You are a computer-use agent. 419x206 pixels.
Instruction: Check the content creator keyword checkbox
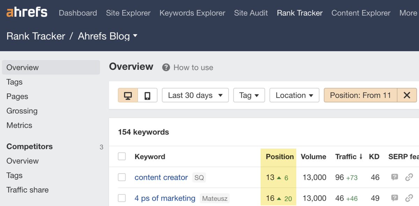click(122, 177)
